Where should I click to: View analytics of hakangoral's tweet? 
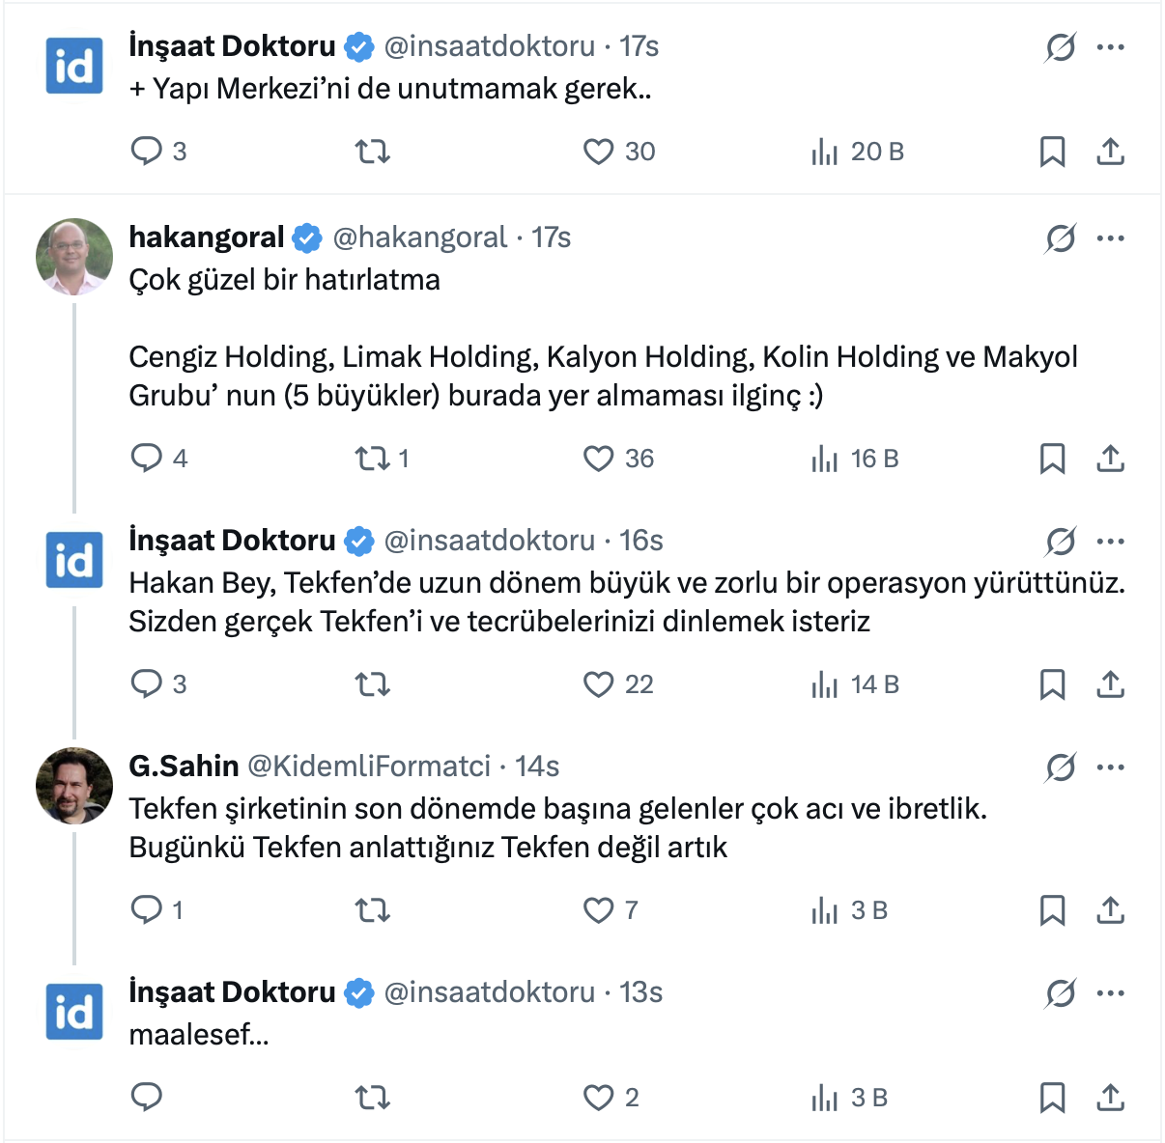click(826, 458)
